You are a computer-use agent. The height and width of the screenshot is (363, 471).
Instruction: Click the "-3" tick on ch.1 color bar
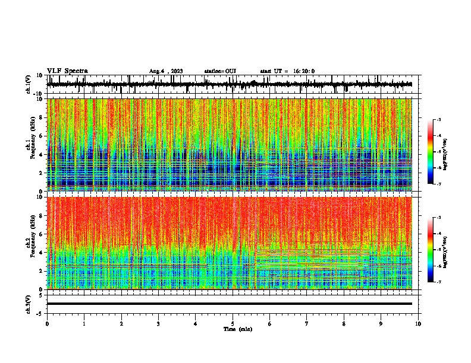pyautogui.click(x=438, y=119)
